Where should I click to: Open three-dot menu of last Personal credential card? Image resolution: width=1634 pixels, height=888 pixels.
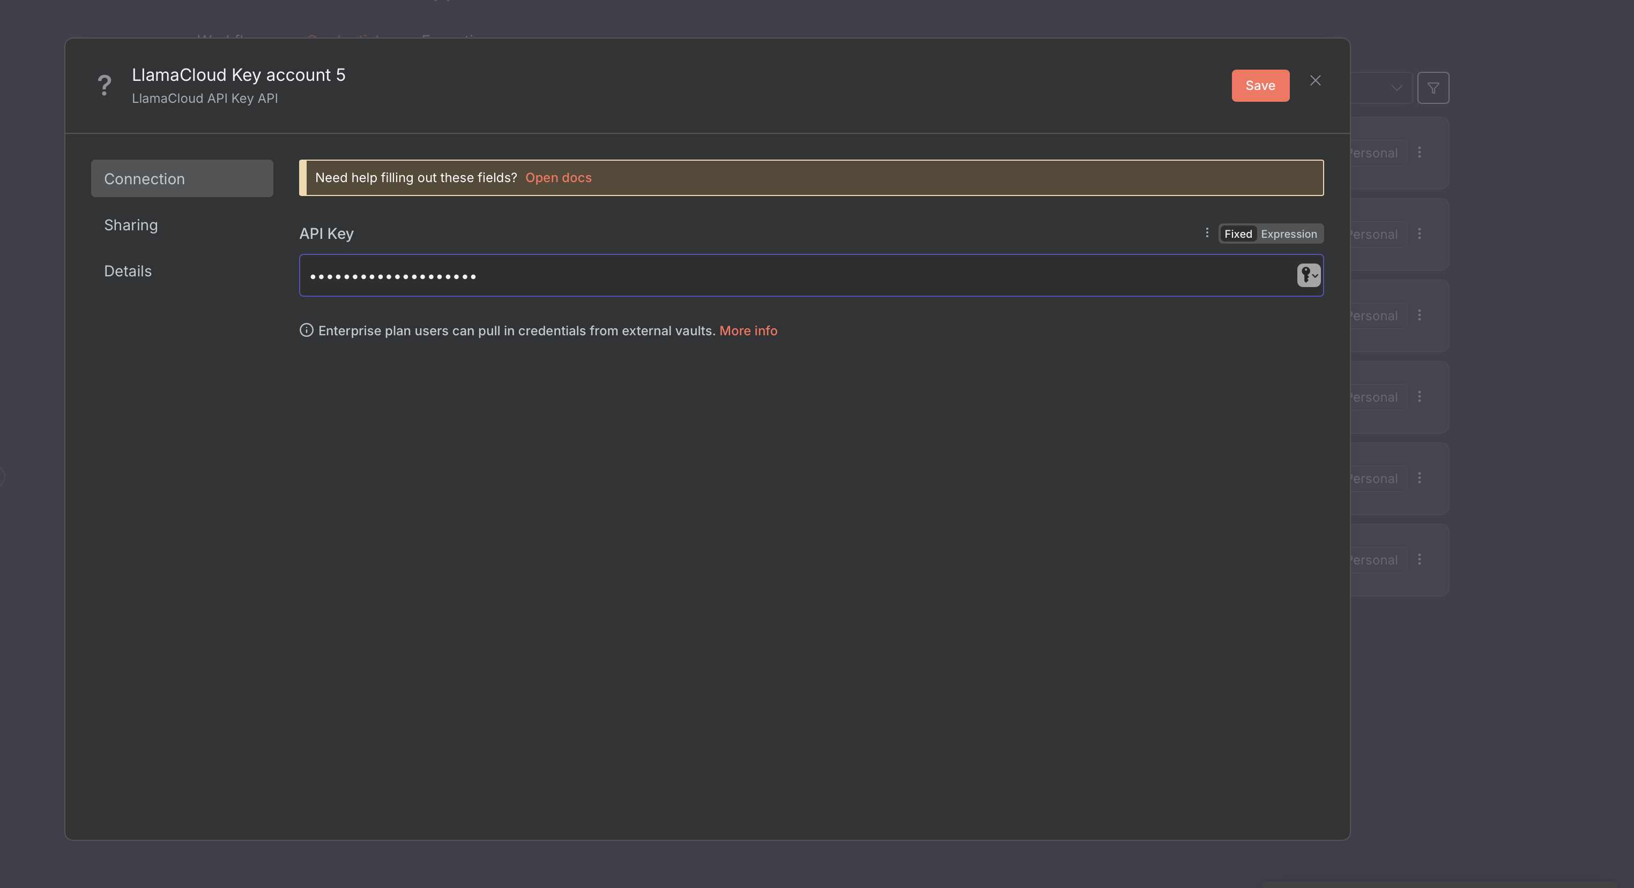coord(1420,560)
